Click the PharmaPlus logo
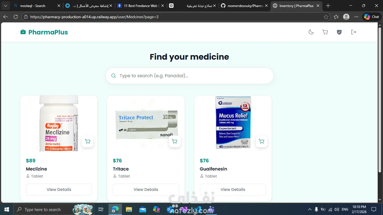Screen dimensions: 383x215 [x=44, y=32]
